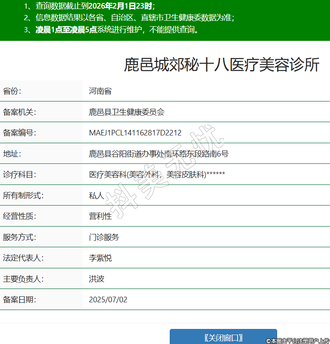Click the clinic title 鹿邑城郊秘十八医疗美容诊所

[x=222, y=65]
